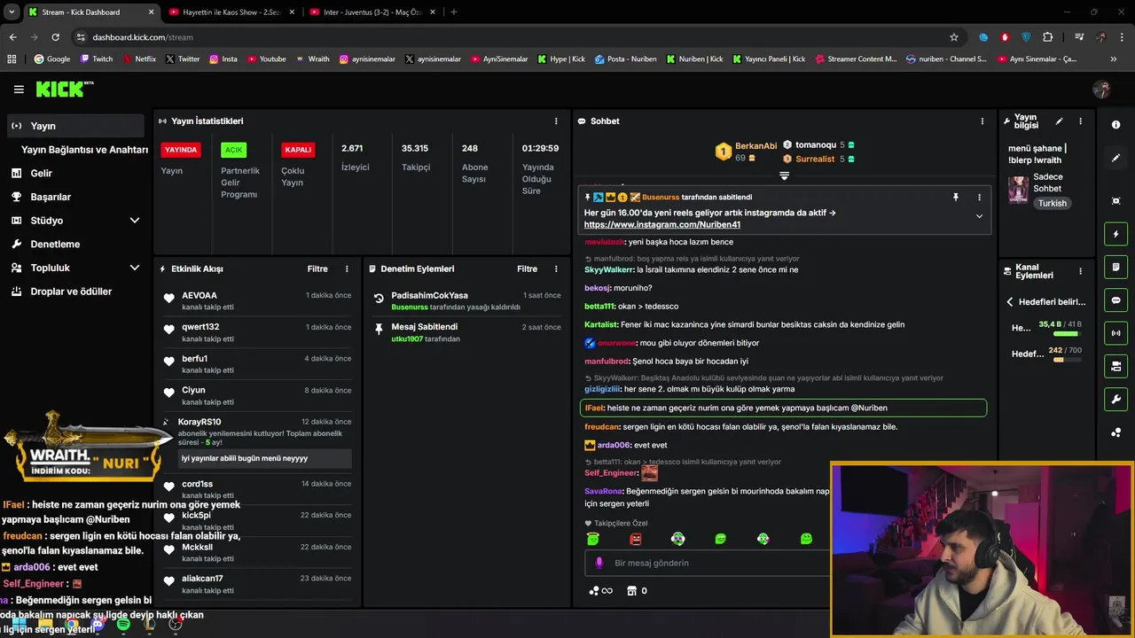Toggle the broadcast signal widget in the right sidebar
The width and height of the screenshot is (1135, 638).
(x=1115, y=333)
